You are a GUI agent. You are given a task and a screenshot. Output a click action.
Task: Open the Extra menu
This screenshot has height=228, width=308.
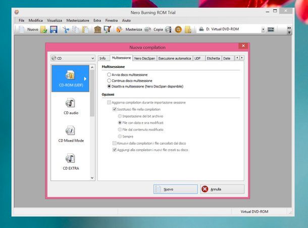pos(97,20)
